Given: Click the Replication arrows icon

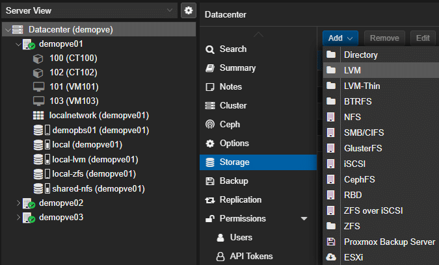Looking at the screenshot, I should (x=209, y=200).
